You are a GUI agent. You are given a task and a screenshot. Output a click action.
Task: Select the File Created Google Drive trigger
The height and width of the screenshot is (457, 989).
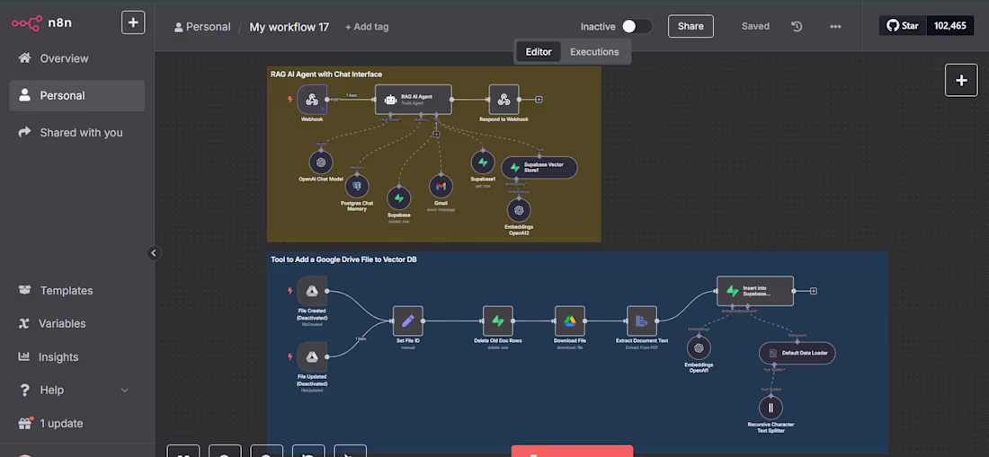pyautogui.click(x=312, y=291)
